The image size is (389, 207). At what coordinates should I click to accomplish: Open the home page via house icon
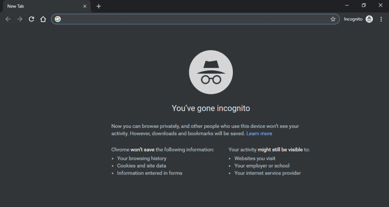[43, 19]
